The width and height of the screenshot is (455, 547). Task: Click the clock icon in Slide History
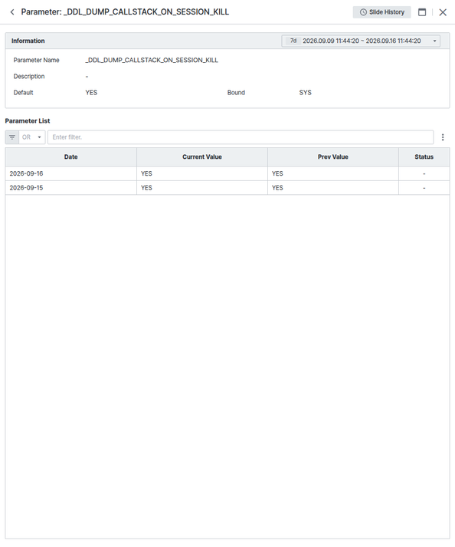[363, 12]
